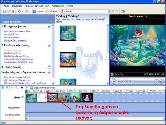Image resolution: width=166 pixels, height=125 pixels.
Task: Open the Συλλογές location combo box
Action: [85, 11]
